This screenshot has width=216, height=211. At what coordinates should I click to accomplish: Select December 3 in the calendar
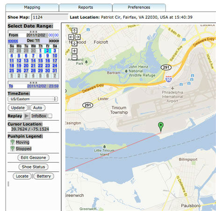click(55, 51)
